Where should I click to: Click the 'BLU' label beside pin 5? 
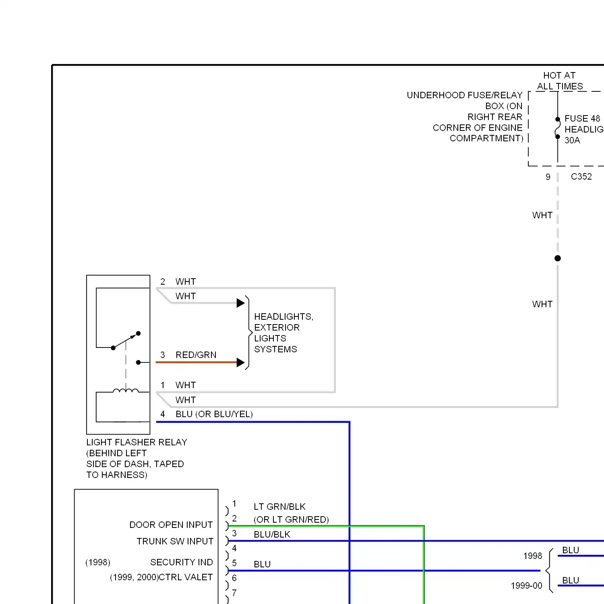(x=262, y=564)
